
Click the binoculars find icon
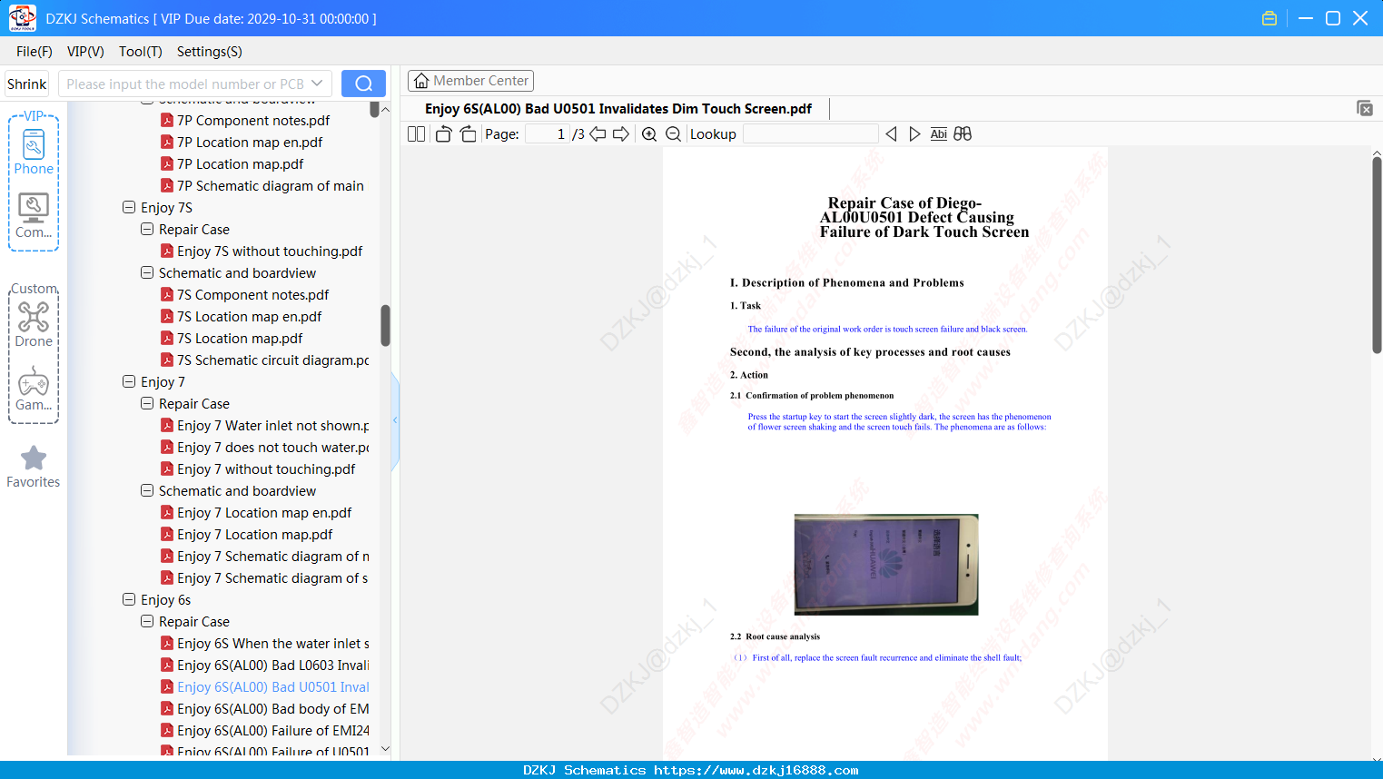click(x=963, y=134)
